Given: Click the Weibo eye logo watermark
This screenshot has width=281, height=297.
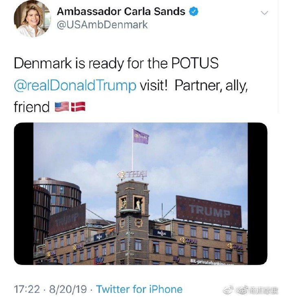Looking at the screenshot, I should click(228, 290).
